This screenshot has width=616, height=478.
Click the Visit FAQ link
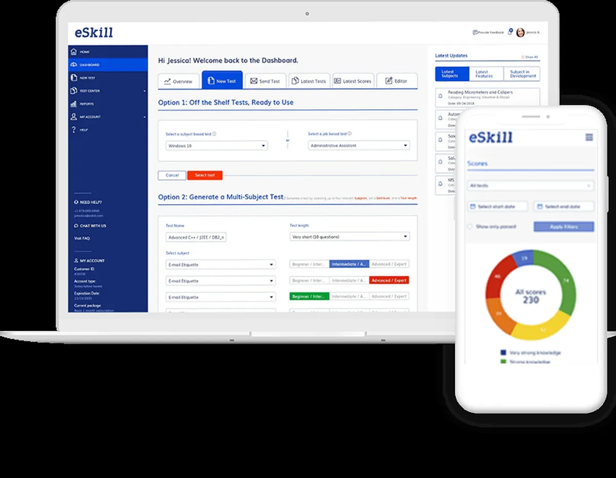82,238
